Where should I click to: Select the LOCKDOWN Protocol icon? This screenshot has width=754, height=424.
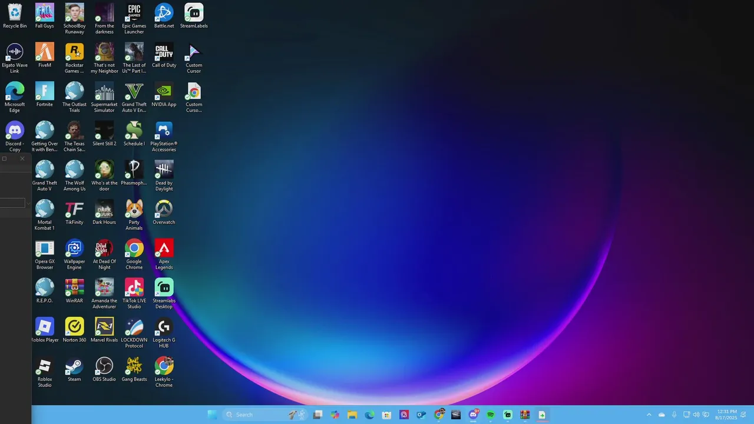pos(134,333)
